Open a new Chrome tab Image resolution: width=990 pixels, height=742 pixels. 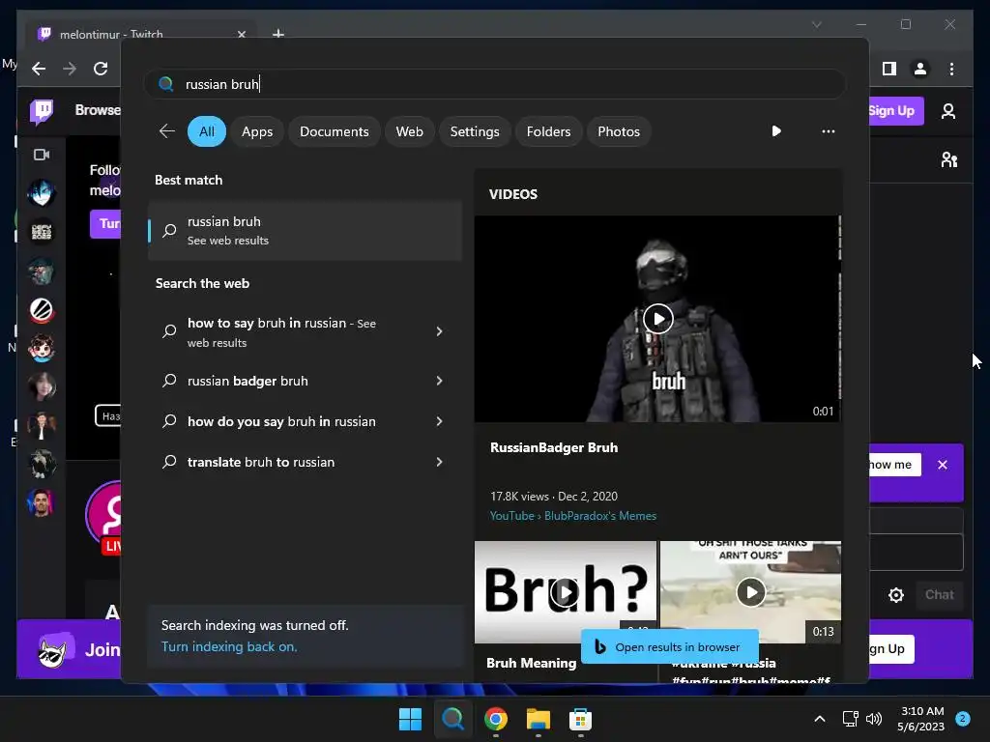[x=277, y=34]
